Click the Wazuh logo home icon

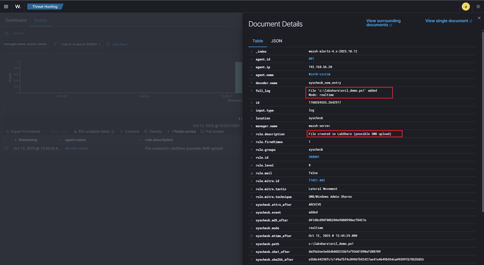tap(18, 7)
